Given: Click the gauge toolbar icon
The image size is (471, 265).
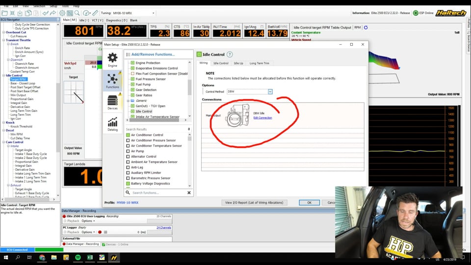Looking at the screenshot, I should click(86, 13).
